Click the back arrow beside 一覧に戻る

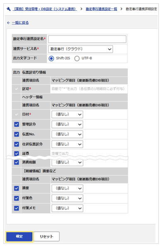pyautogui.click(x=8, y=23)
